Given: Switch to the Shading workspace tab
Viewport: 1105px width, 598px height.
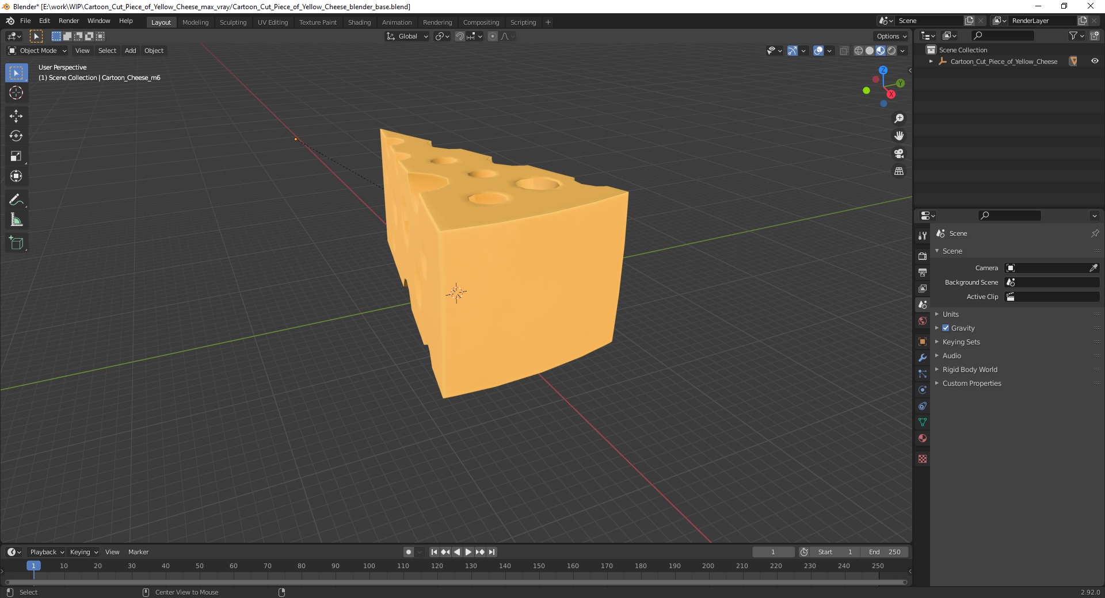Looking at the screenshot, I should click(x=359, y=22).
